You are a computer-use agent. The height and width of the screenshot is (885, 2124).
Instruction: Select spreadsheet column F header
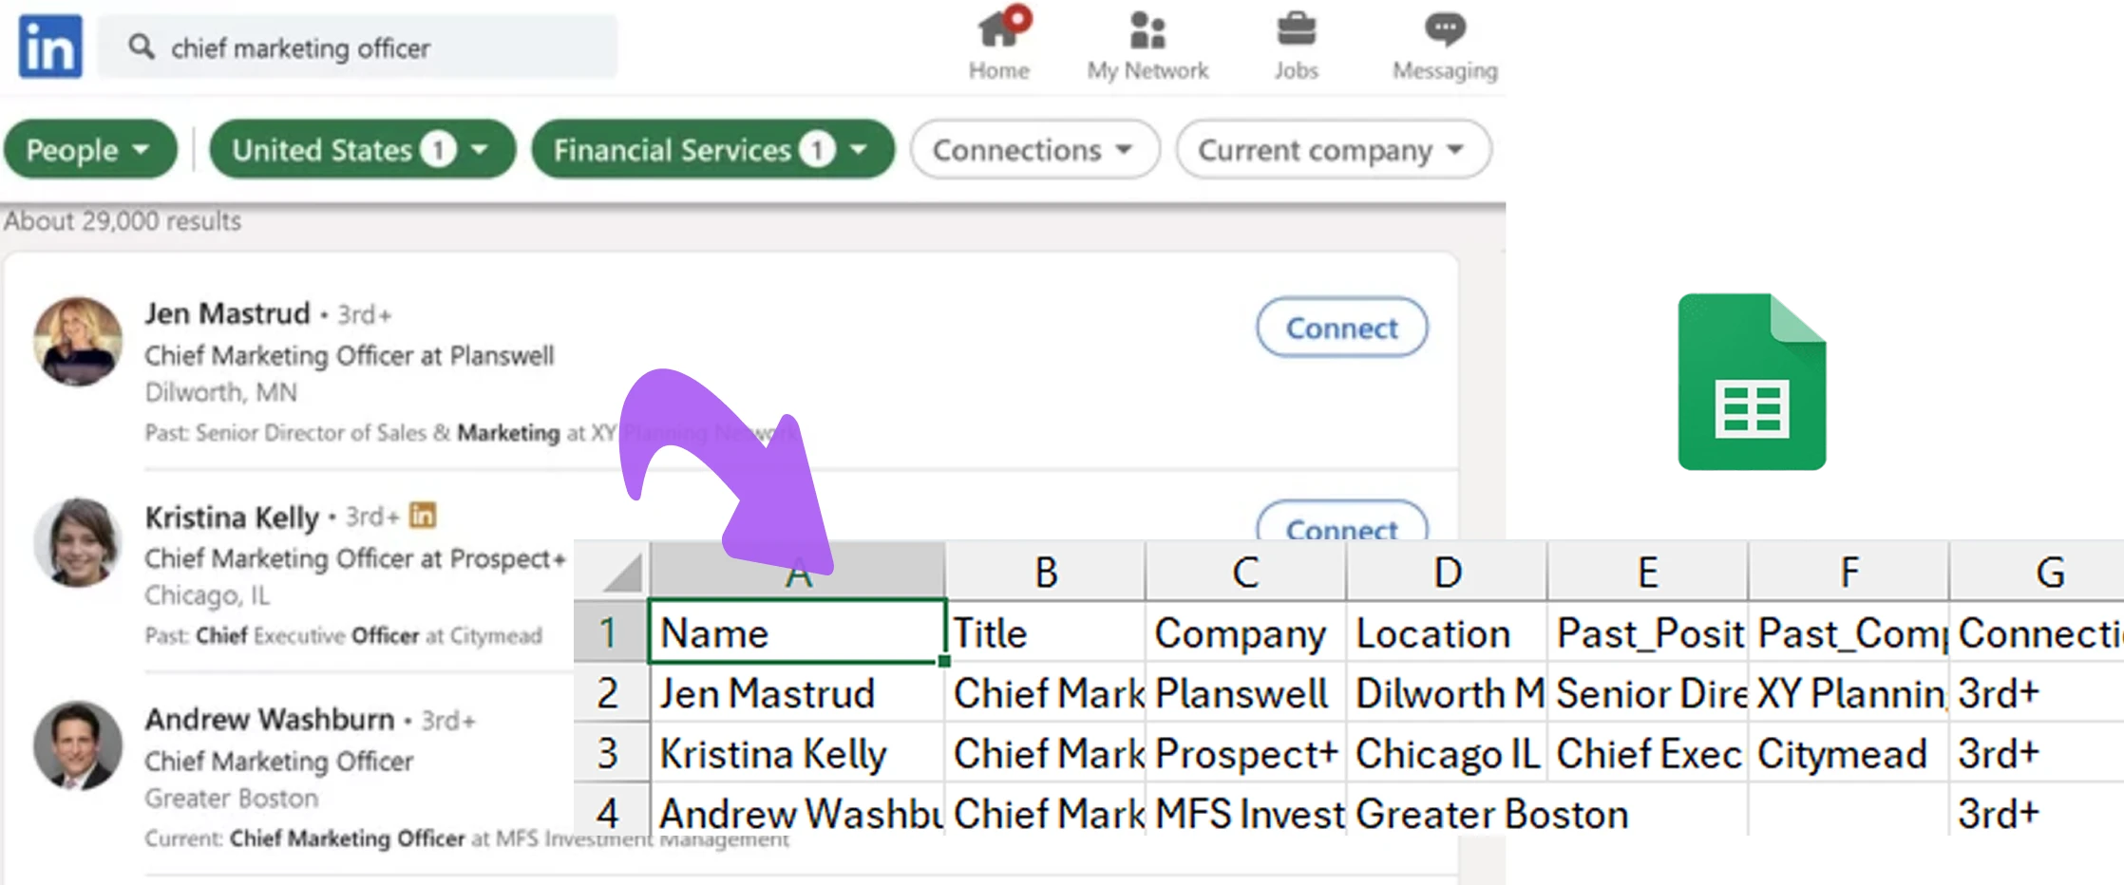1849,572
